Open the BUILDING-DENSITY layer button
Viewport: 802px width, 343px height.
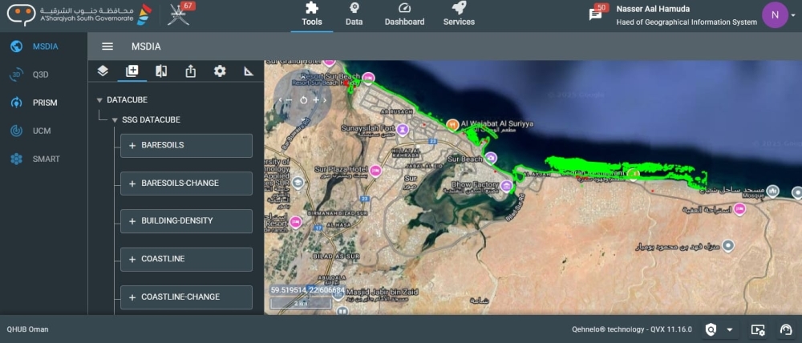(x=186, y=221)
